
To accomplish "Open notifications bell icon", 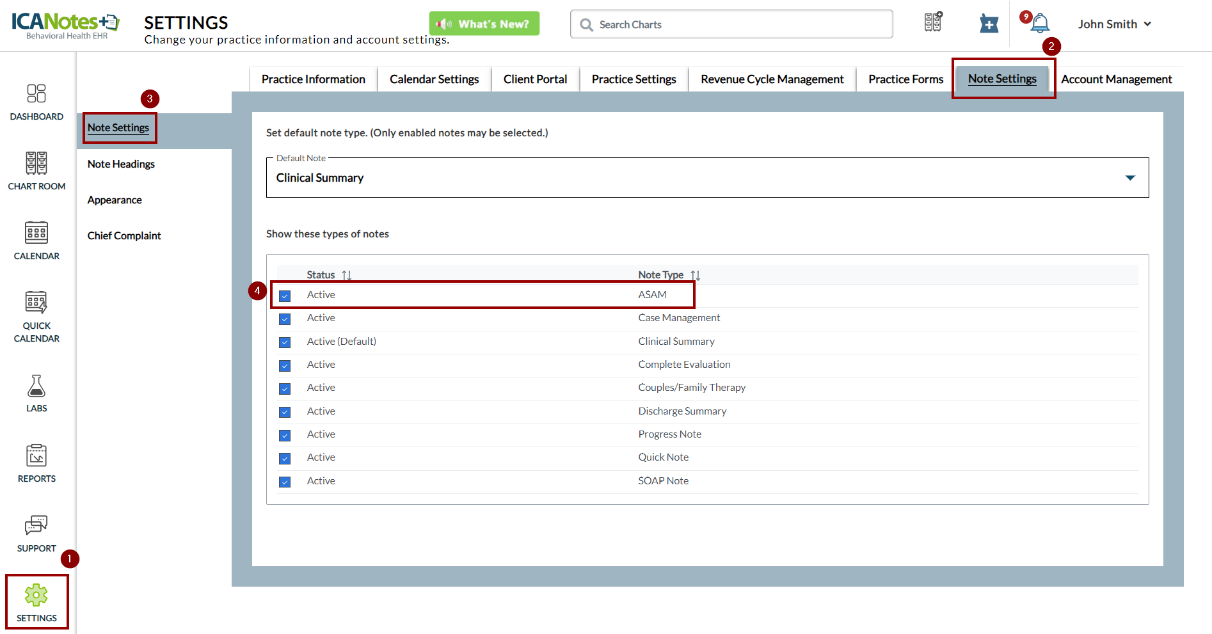I will coord(1040,24).
